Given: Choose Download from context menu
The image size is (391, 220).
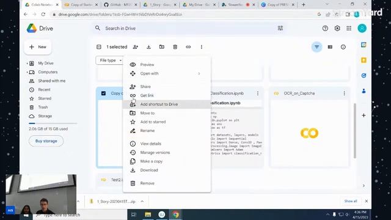Looking at the screenshot, I should coord(167,170).
